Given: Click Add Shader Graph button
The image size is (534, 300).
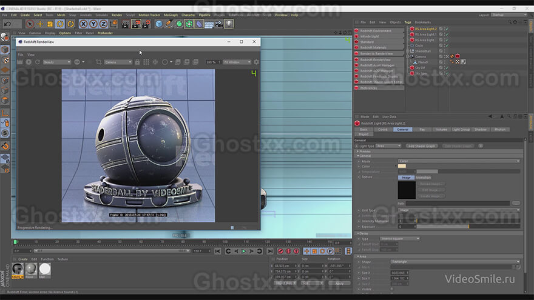Looking at the screenshot, I should point(422,146).
